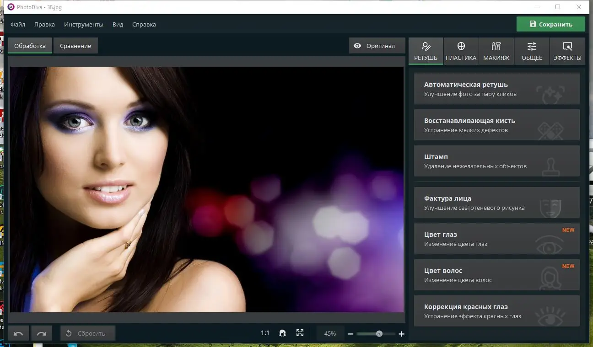Open the Справка menu
Viewport: 593px width, 347px height.
tap(144, 24)
